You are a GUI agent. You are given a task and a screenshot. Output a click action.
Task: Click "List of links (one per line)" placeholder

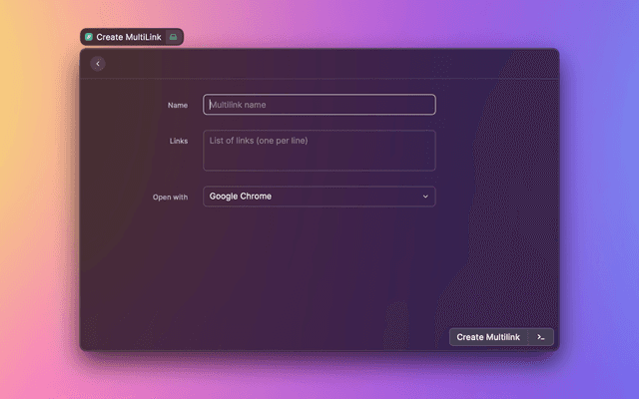tap(259, 141)
